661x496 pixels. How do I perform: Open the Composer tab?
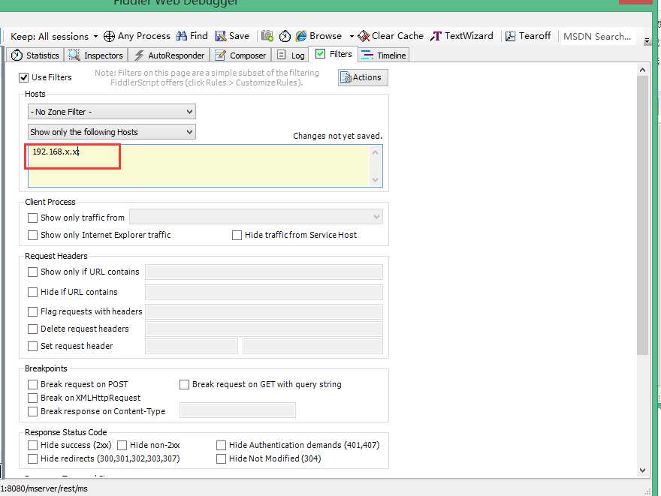[x=240, y=56]
